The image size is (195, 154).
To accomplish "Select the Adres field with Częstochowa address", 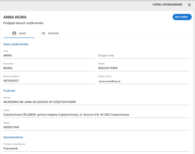I will 97,115.
